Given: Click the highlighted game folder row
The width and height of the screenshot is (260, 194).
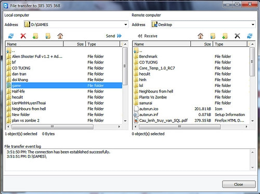Looking at the screenshot, I should [x=64, y=85].
